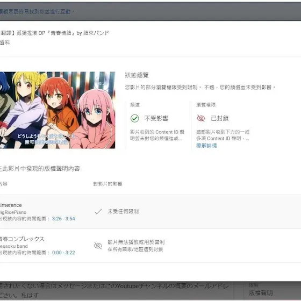Image resolution: width=301 pixels, height=301 pixels.
Task: Click the 此影片中發現的版權聲明內容 heading
Action: (x=40, y=169)
